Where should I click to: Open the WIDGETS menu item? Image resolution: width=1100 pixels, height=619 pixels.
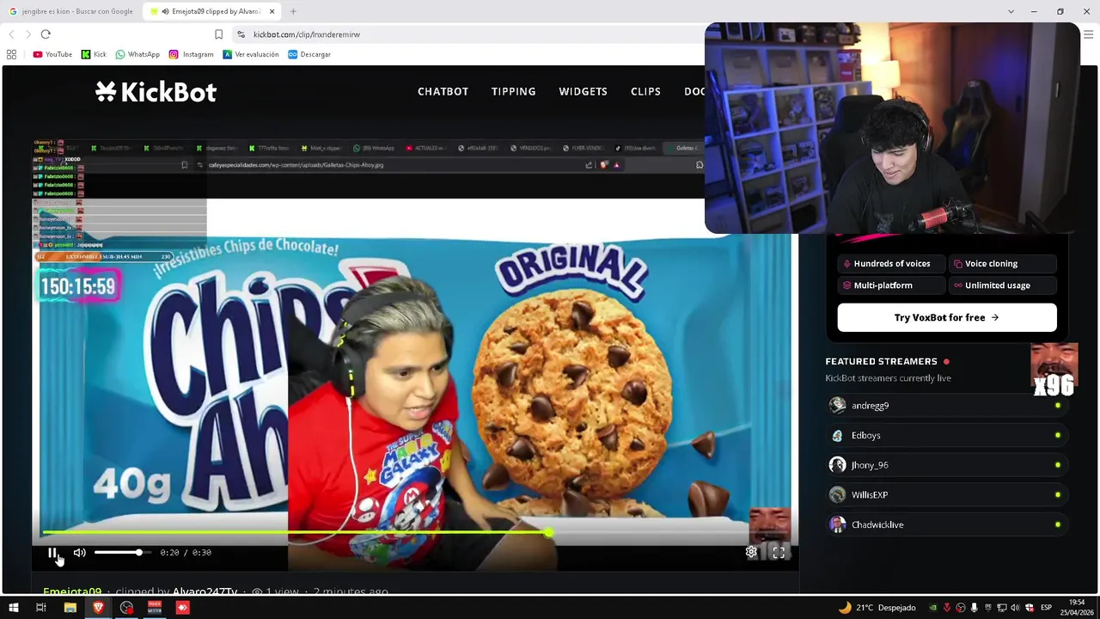[583, 91]
